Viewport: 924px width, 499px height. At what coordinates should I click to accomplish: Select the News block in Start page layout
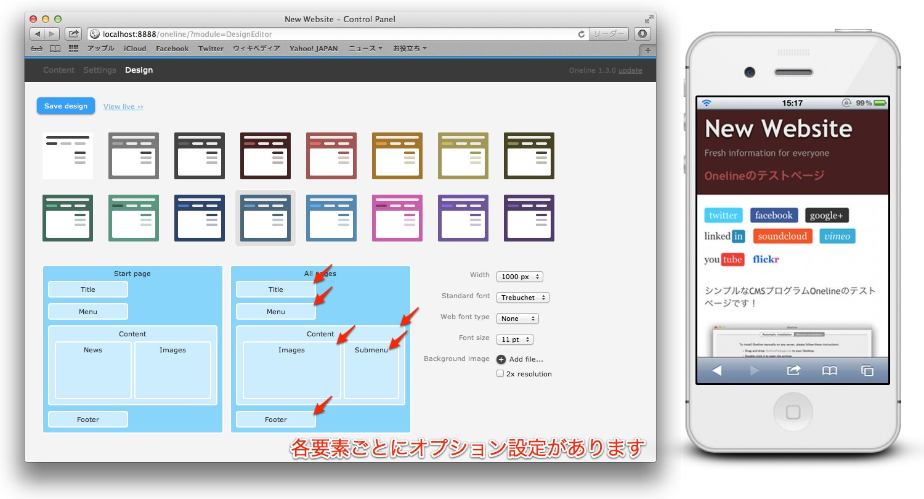pyautogui.click(x=93, y=370)
